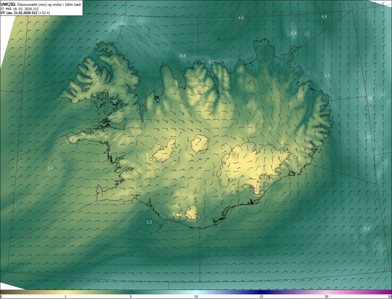Click the color scale tick label "1"

pos(66,297)
